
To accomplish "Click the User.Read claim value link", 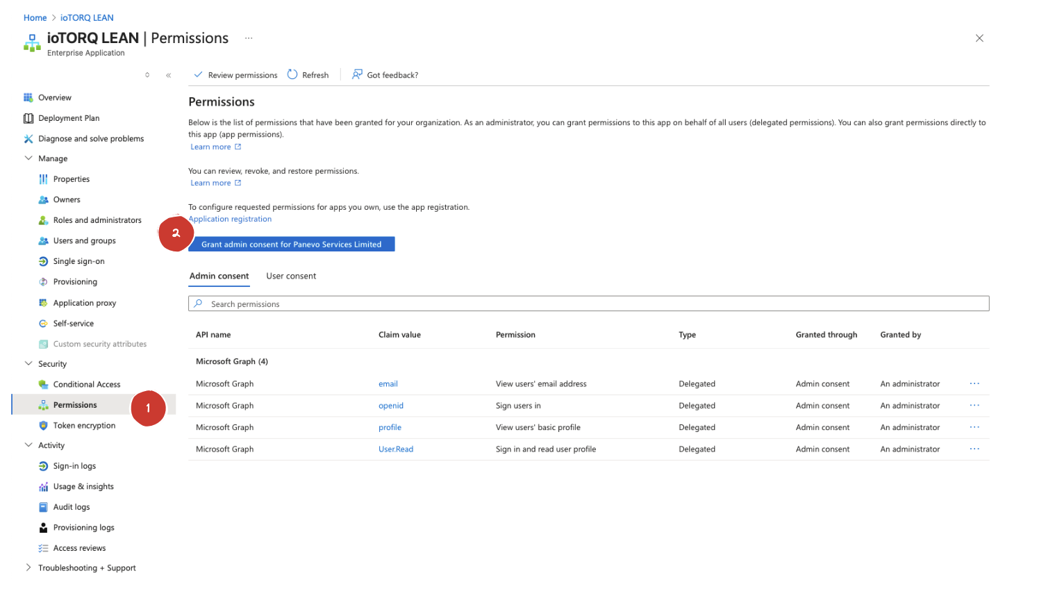I will coord(395,449).
